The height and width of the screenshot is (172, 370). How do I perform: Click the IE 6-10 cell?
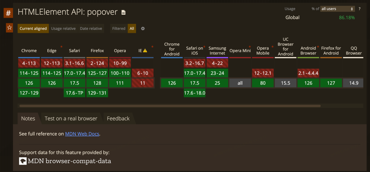point(143,73)
